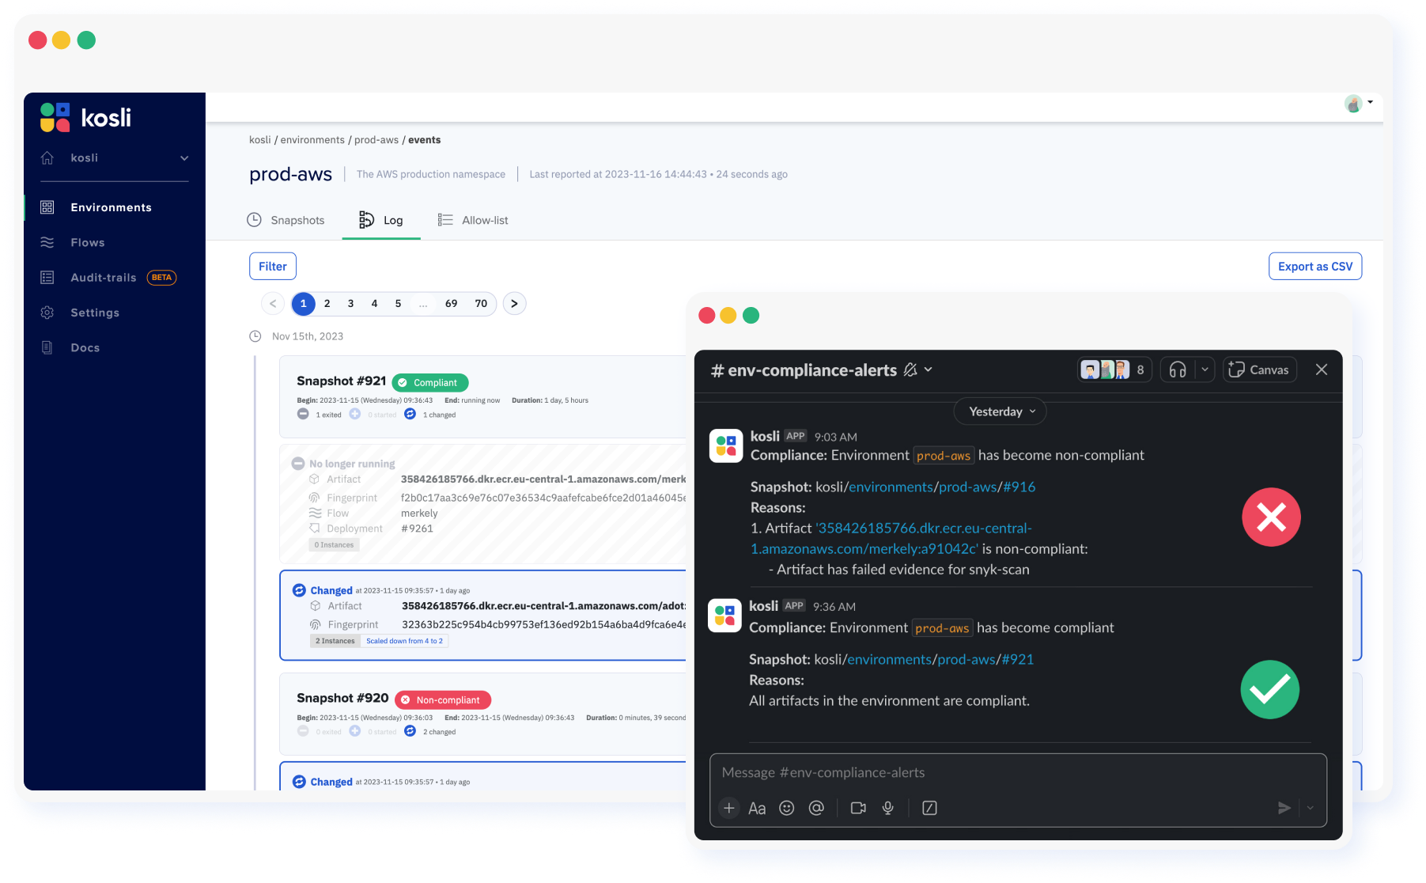The height and width of the screenshot is (883, 1426).
Task: Click the exited icon of Snapshot #921
Action: 303,414
